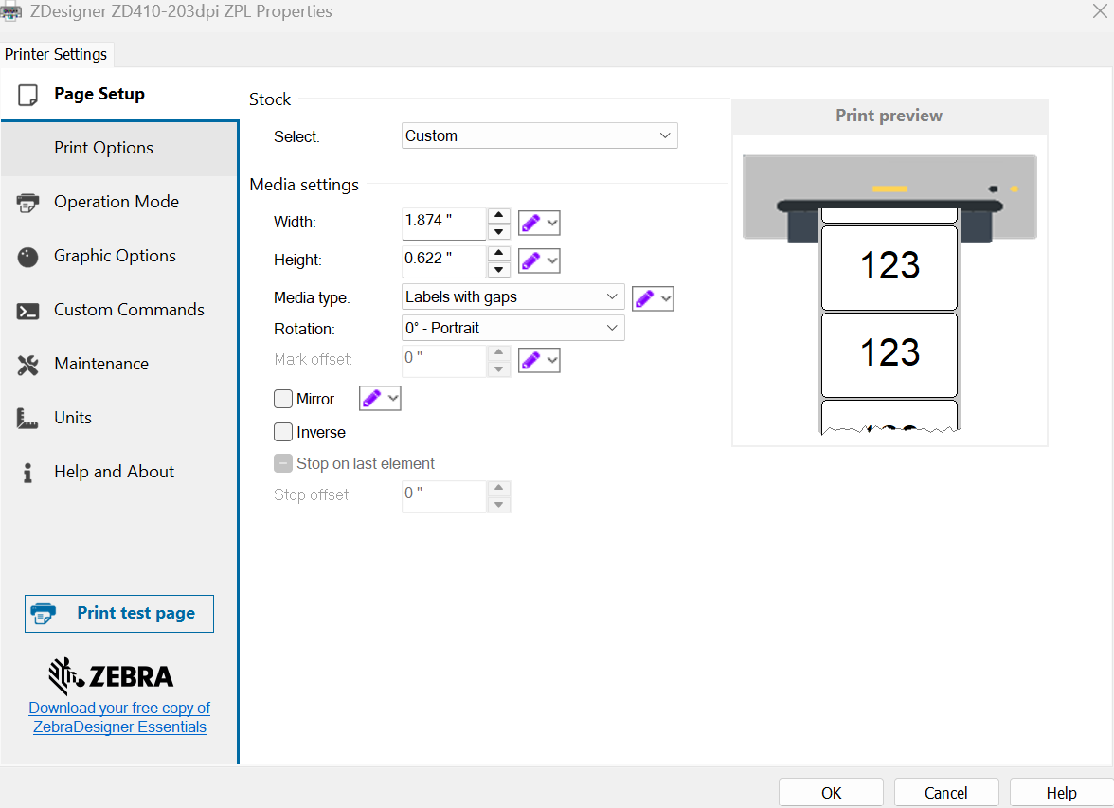Image resolution: width=1114 pixels, height=808 pixels.
Task: Open the Maintenance section
Action: pos(119,364)
